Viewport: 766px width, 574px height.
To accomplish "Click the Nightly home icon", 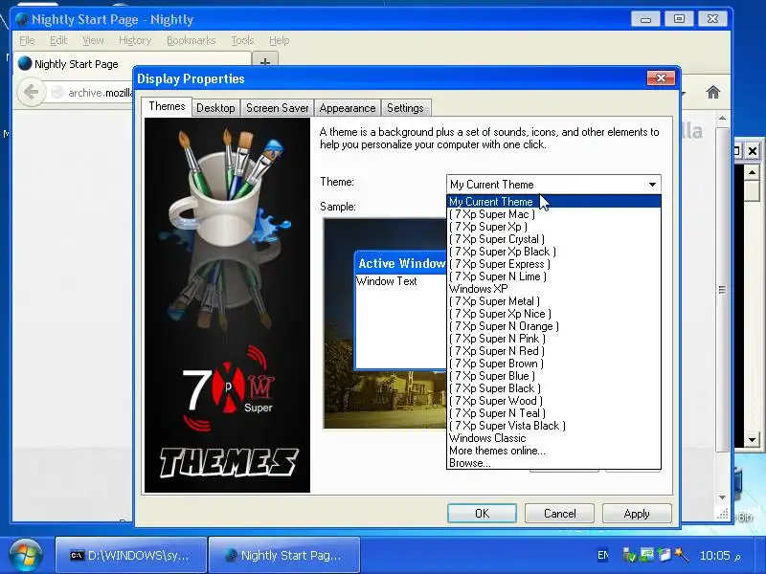I will [712, 92].
